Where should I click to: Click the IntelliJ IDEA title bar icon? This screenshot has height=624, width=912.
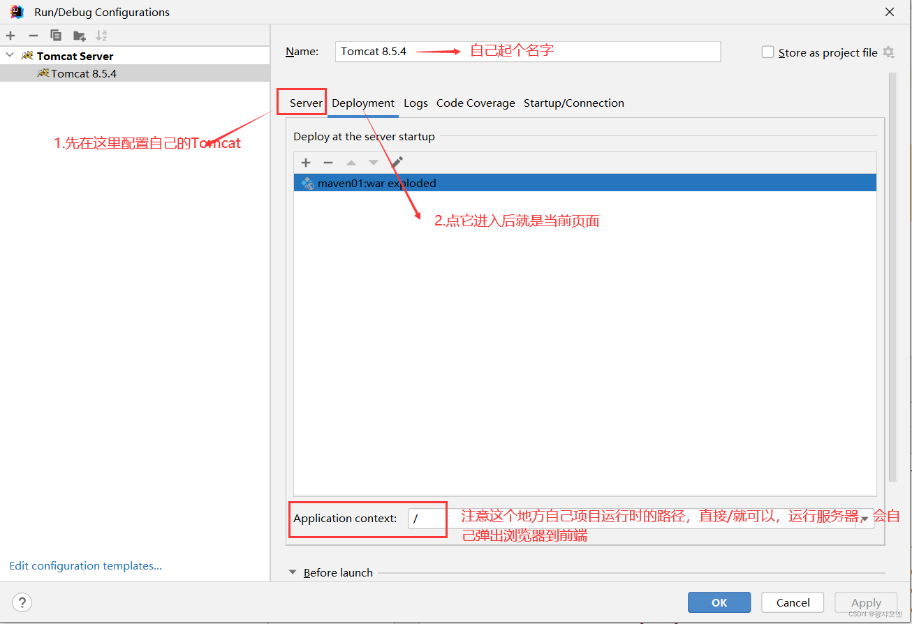click(17, 12)
